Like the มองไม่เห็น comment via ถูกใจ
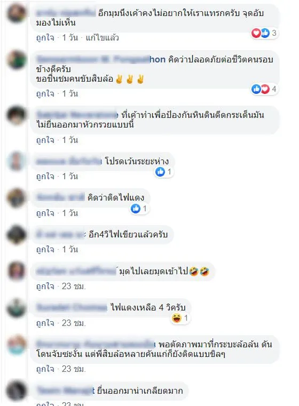299x406 pixels. (45, 37)
